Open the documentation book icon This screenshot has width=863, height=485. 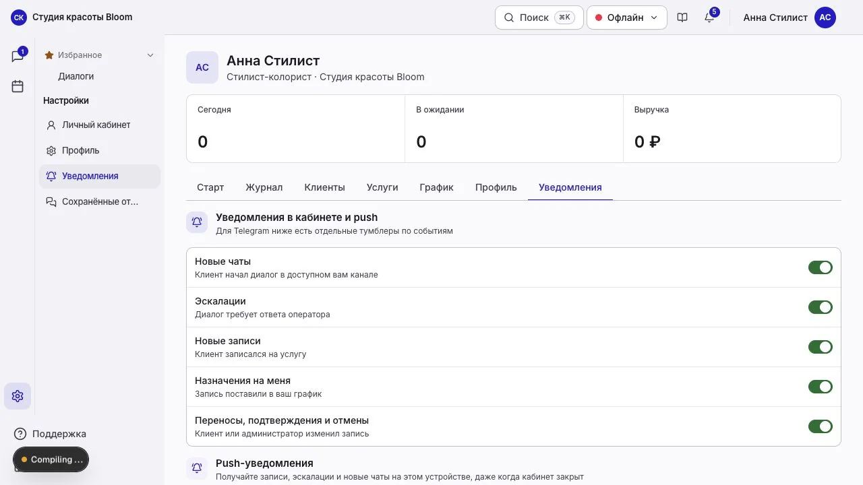point(682,18)
